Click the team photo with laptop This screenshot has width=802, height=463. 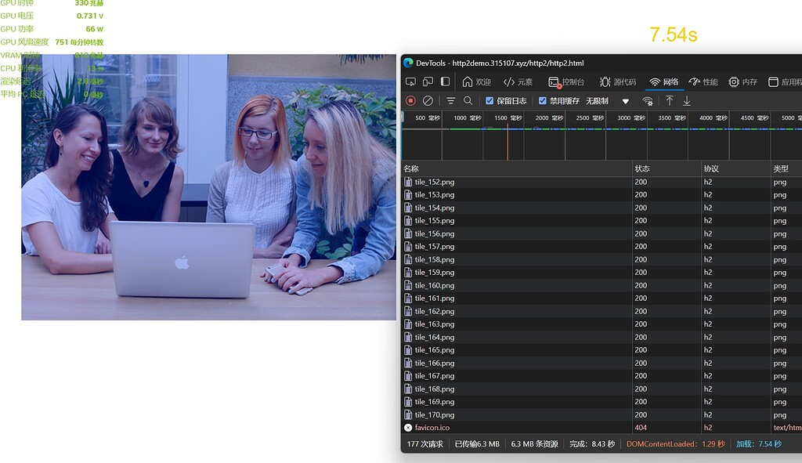(208, 187)
